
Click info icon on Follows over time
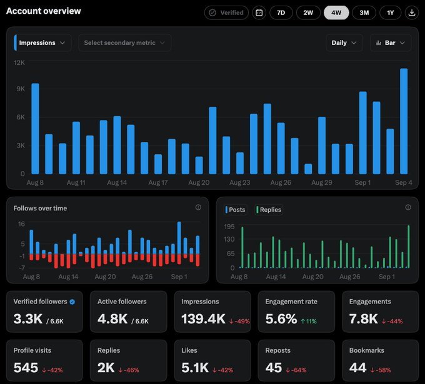[198, 207]
